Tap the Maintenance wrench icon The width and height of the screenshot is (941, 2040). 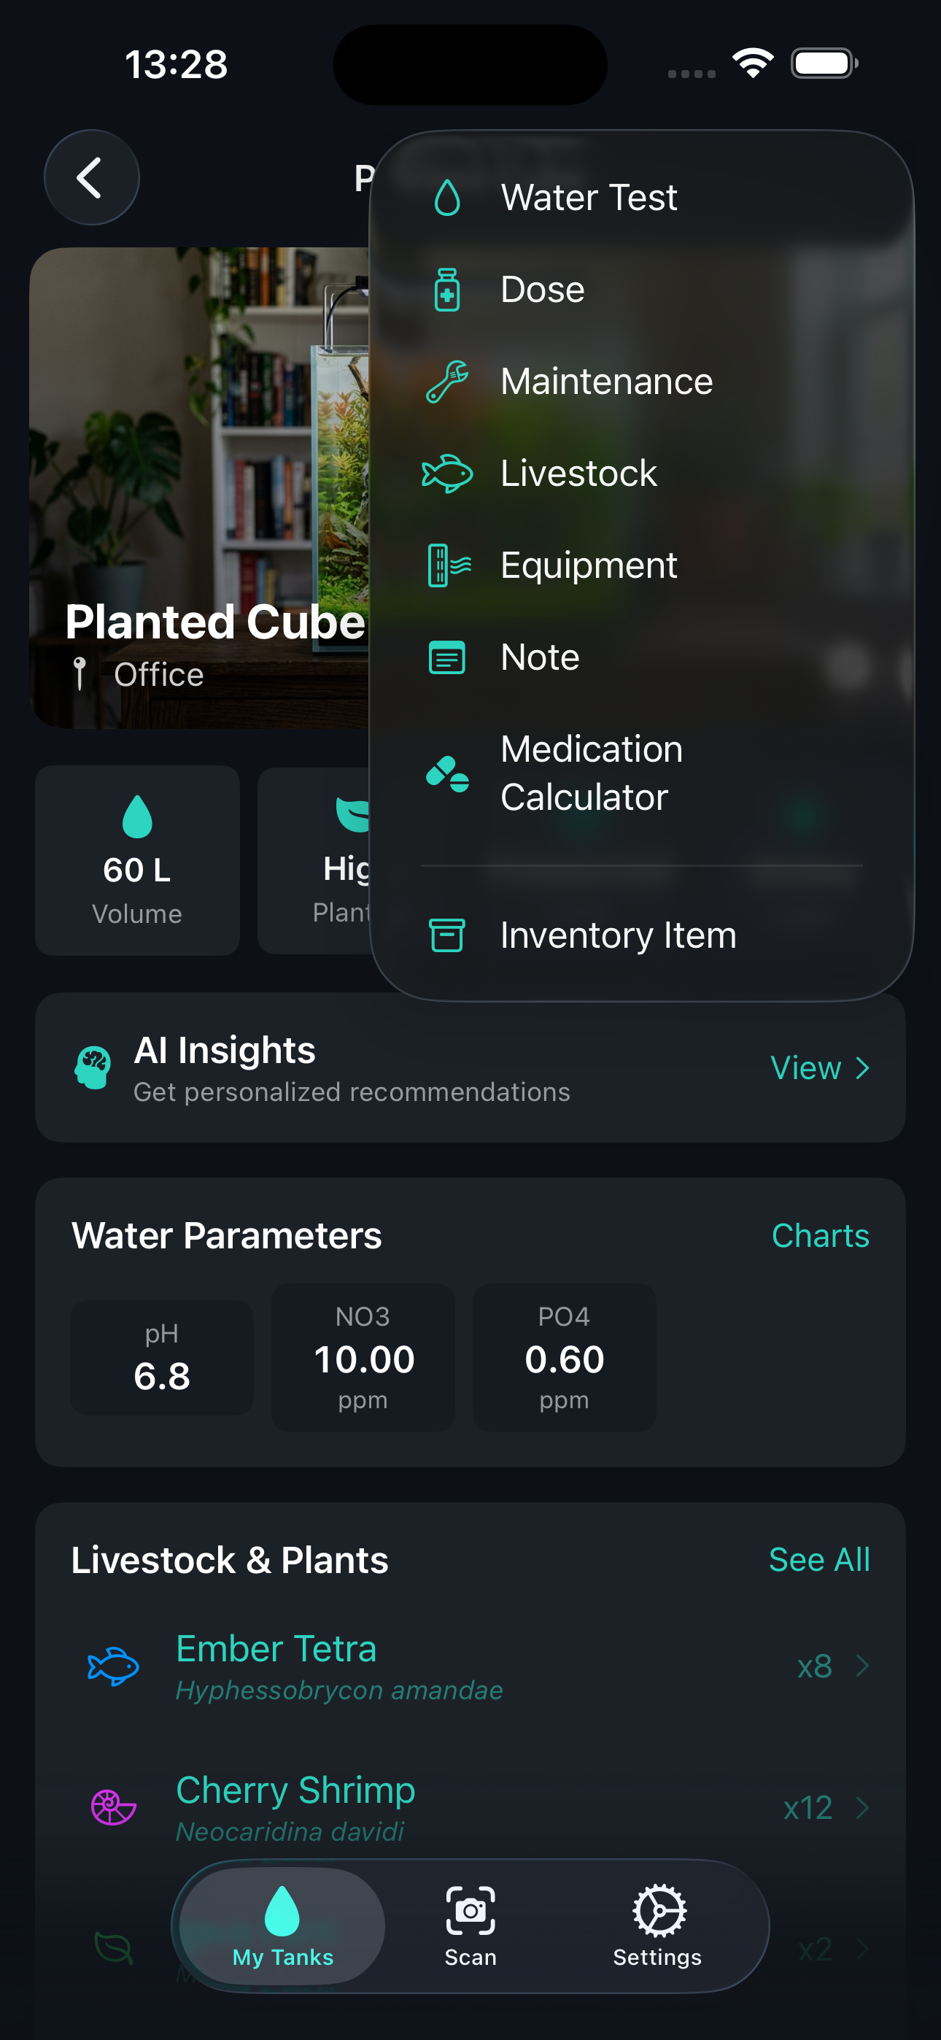pyautogui.click(x=448, y=382)
